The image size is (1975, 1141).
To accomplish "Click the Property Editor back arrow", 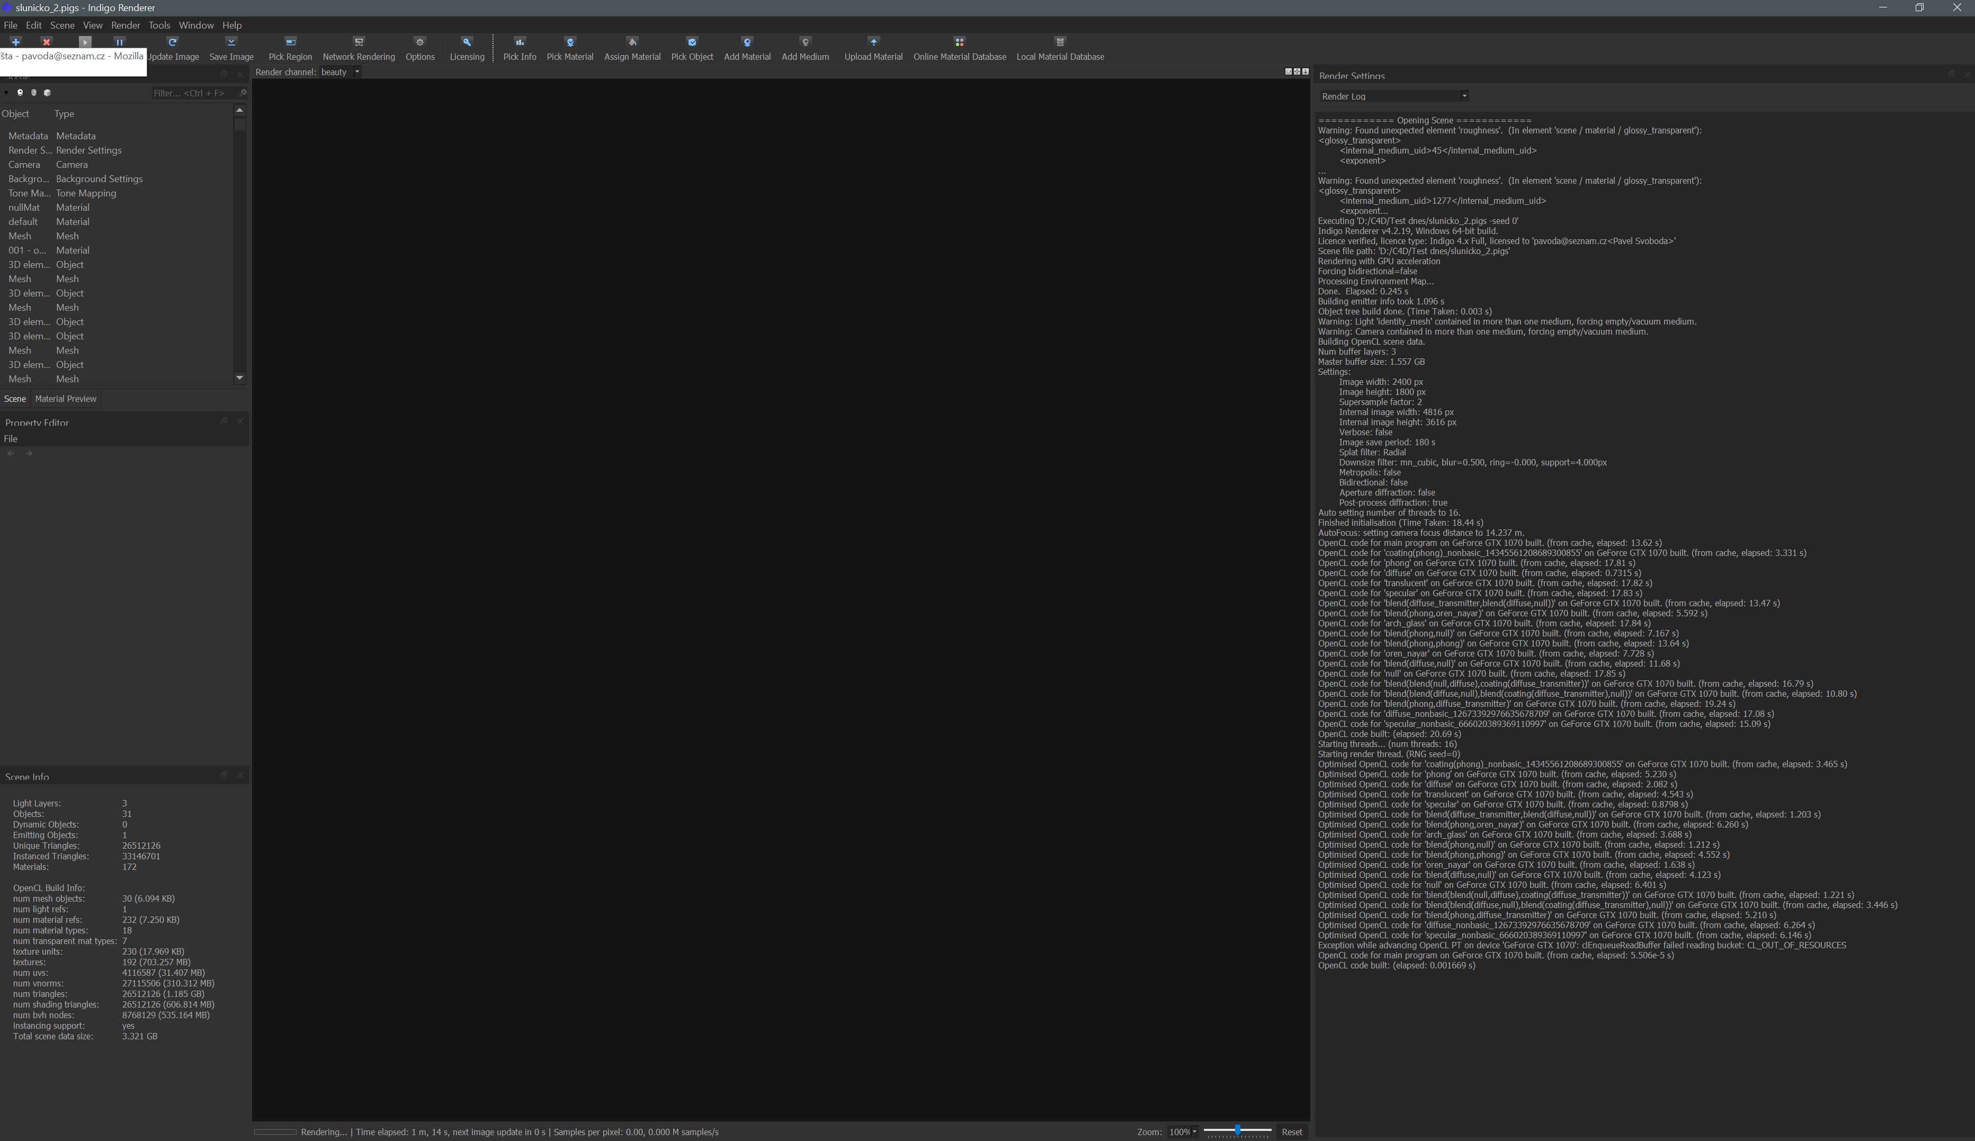I will (x=11, y=453).
